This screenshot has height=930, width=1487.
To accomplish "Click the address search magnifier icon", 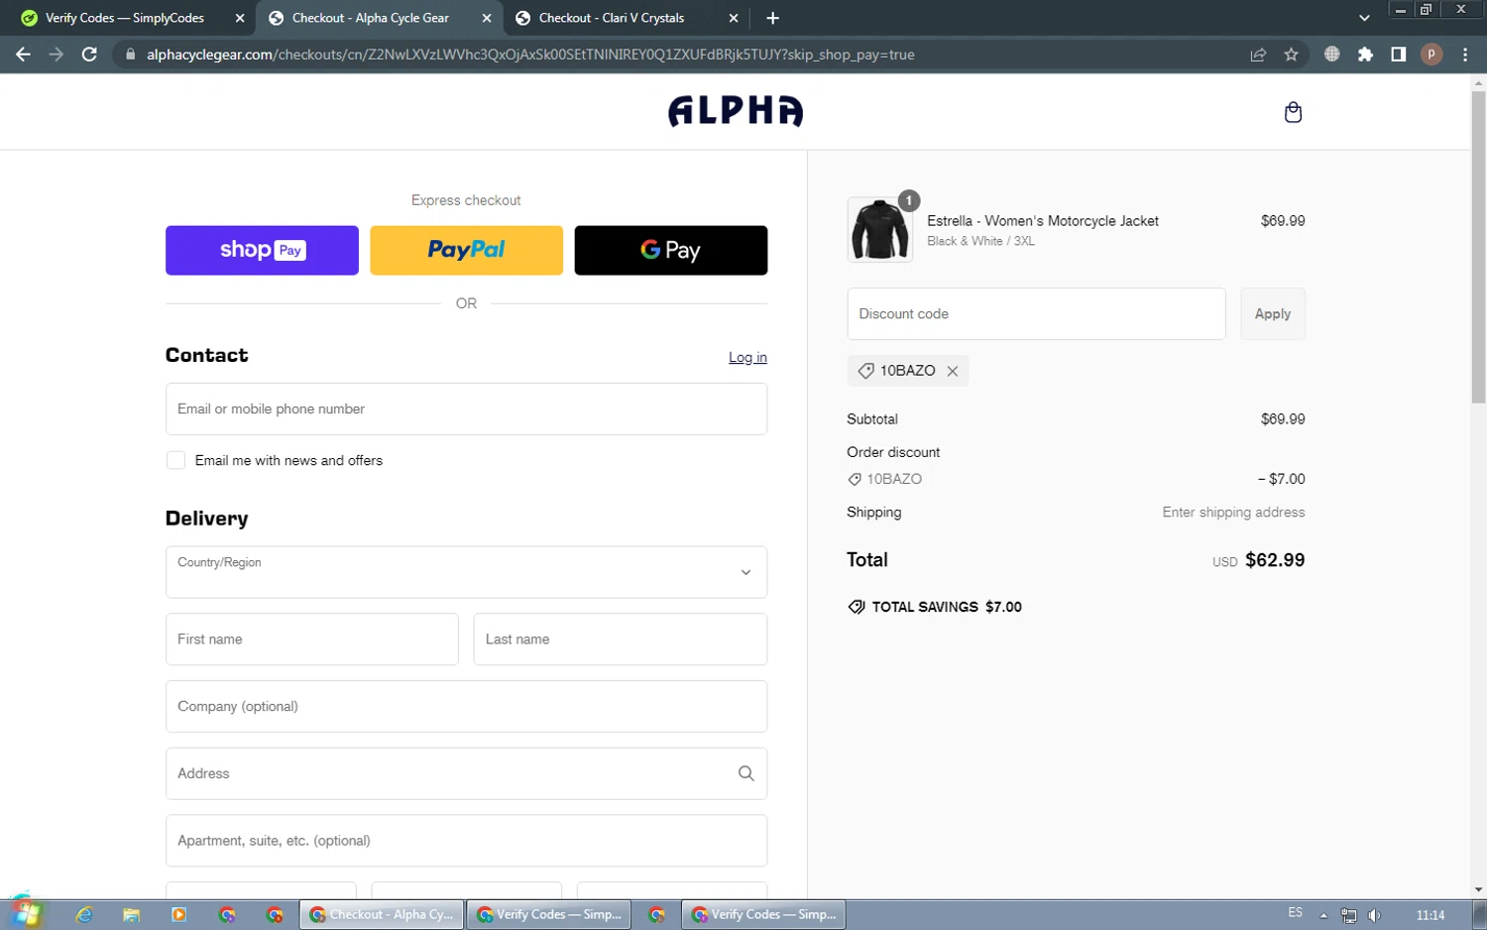I will pyautogui.click(x=746, y=773).
